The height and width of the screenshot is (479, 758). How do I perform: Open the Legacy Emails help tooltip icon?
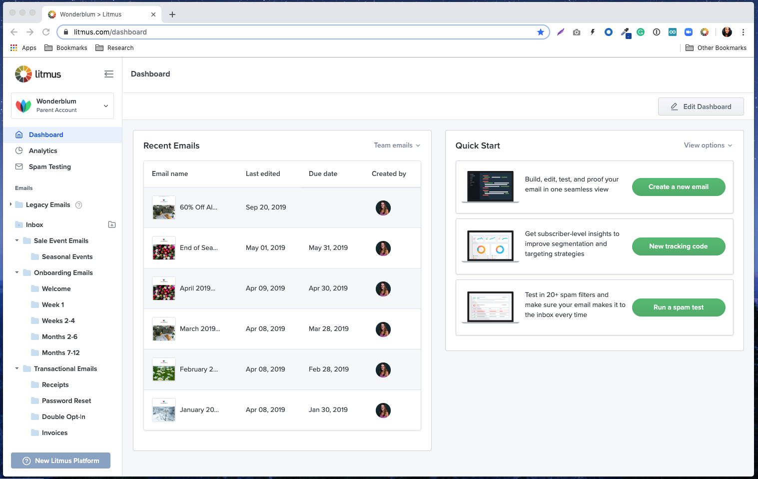(x=78, y=204)
